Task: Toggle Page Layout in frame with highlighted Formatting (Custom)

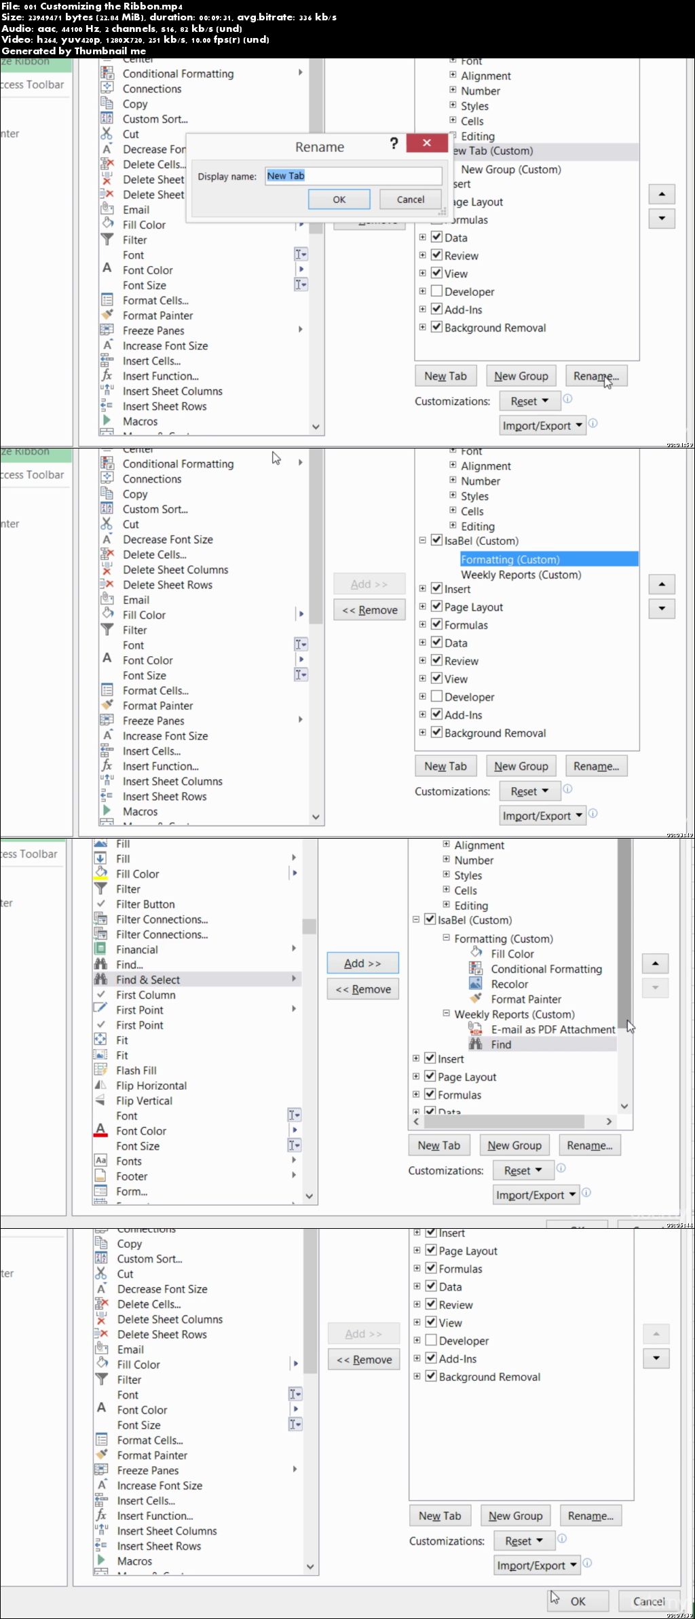Action: pos(437,606)
